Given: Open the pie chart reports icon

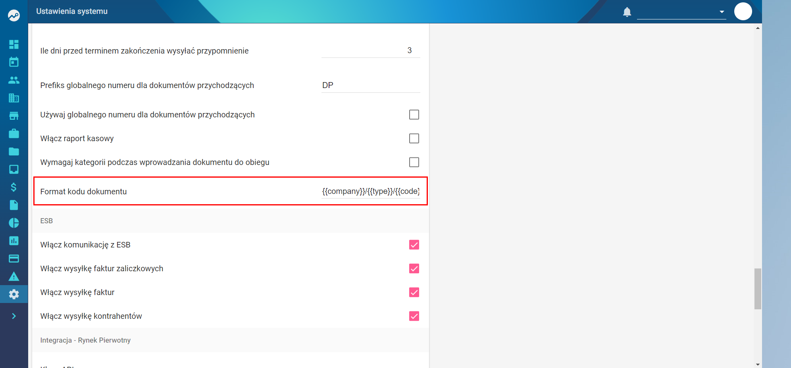Looking at the screenshot, I should (x=14, y=222).
